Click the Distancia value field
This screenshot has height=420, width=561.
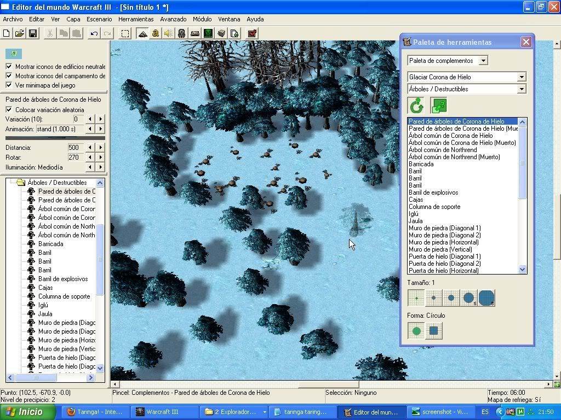pyautogui.click(x=75, y=148)
